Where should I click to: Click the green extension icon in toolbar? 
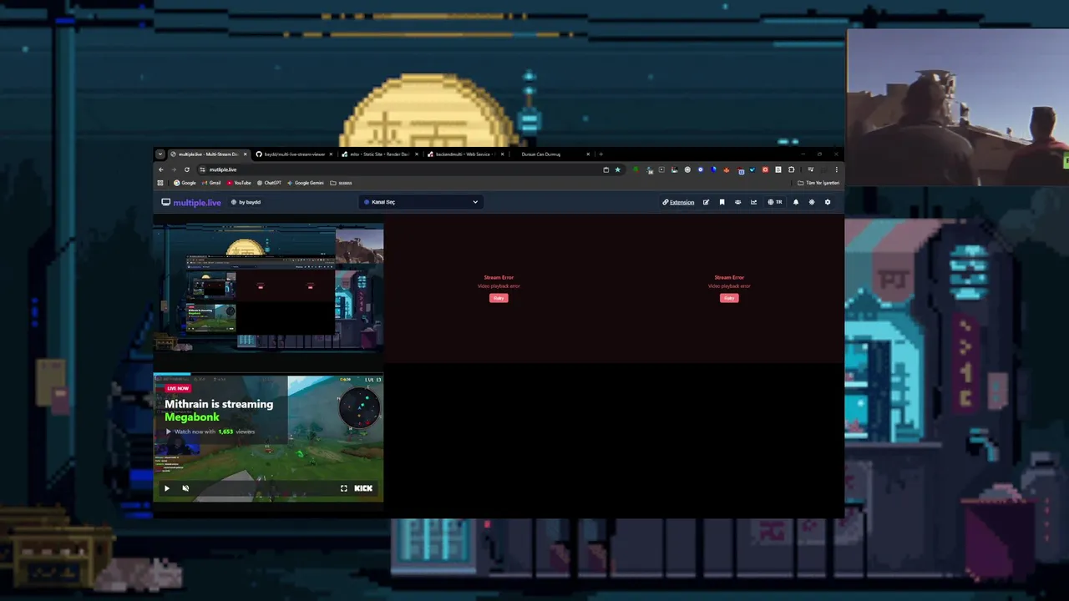[x=636, y=169]
